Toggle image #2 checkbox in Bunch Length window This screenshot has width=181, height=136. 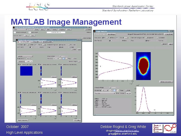tap(39, 64)
